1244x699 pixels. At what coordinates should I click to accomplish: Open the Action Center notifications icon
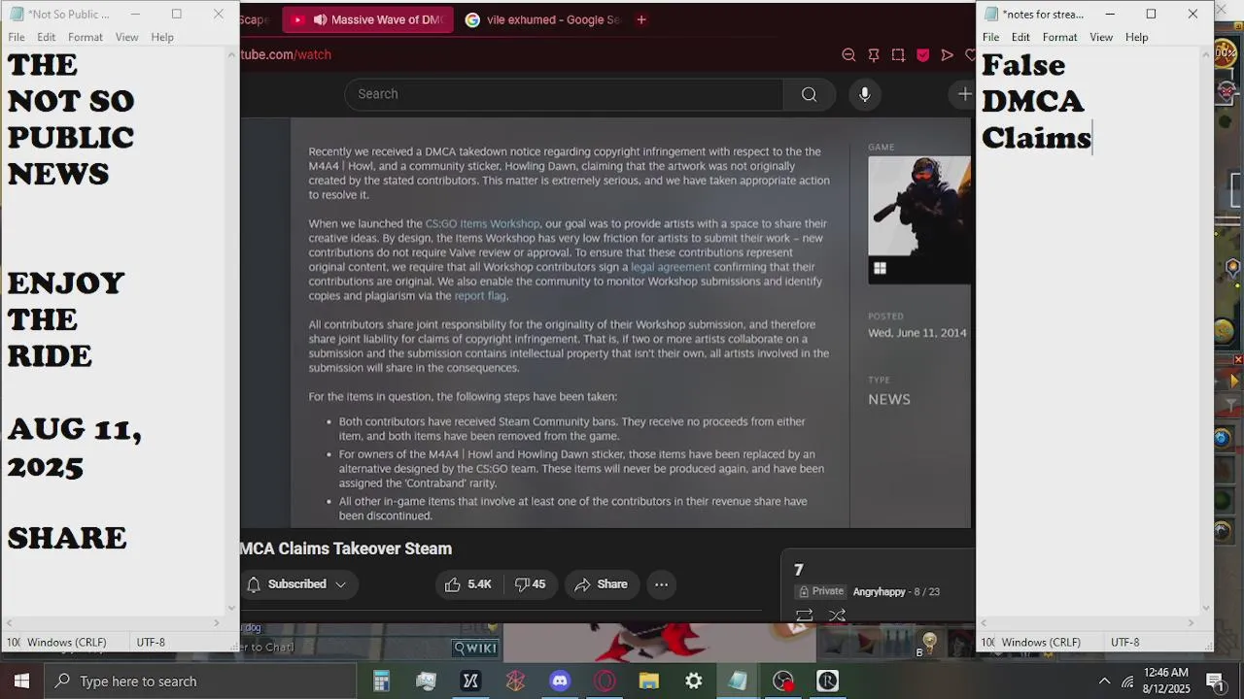click(1214, 682)
